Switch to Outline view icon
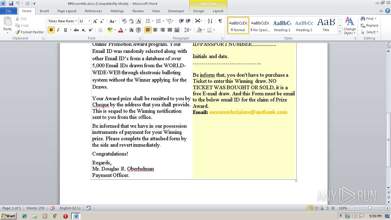391x220 pixels. point(327,208)
